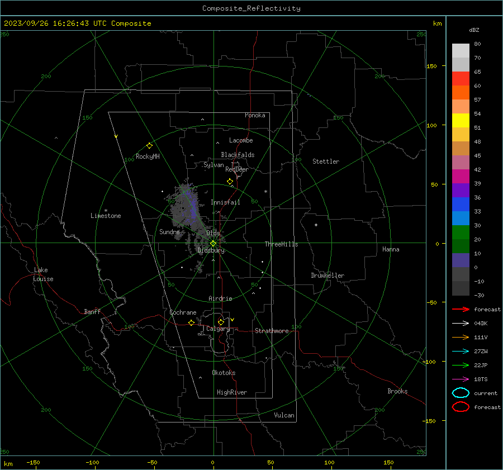Viewport: 503px width, 470px height.
Task: Select the purple 39–36 dBZ swatch
Action: tap(461, 191)
